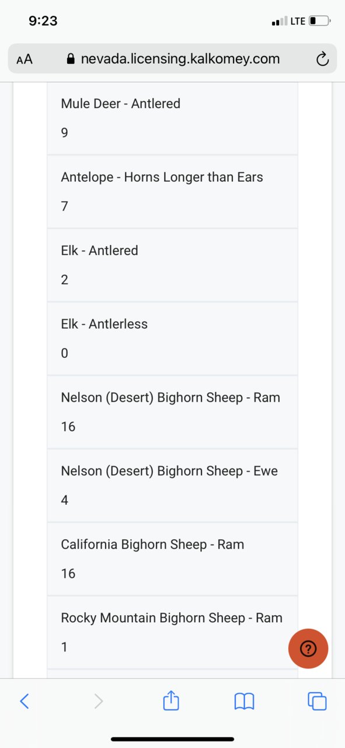Screen dimensions: 345x748
Task: Select Rocky Mountain Bighorn Sheep - Ram row
Action: pos(172,633)
